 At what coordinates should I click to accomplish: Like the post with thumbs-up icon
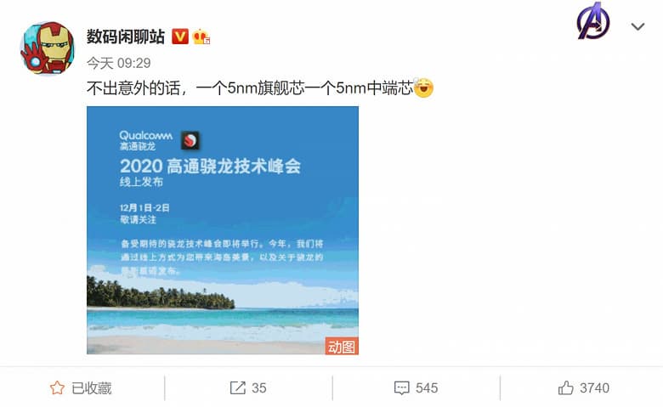coord(566,387)
